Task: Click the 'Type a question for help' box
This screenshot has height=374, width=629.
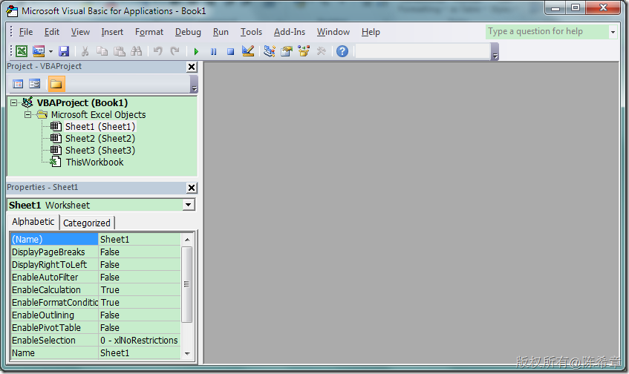Action: [547, 32]
